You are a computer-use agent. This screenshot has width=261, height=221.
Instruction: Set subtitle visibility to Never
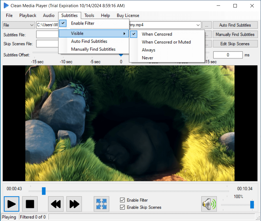pos(167,58)
